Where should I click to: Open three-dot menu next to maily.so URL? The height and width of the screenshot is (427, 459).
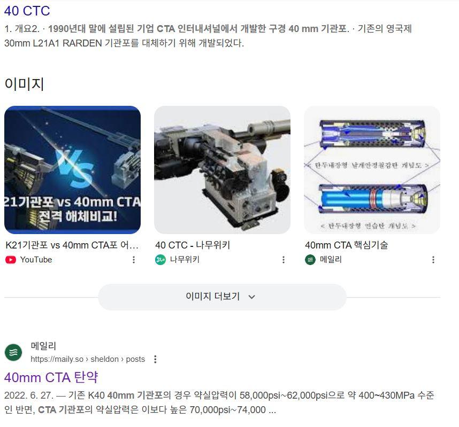(x=155, y=359)
